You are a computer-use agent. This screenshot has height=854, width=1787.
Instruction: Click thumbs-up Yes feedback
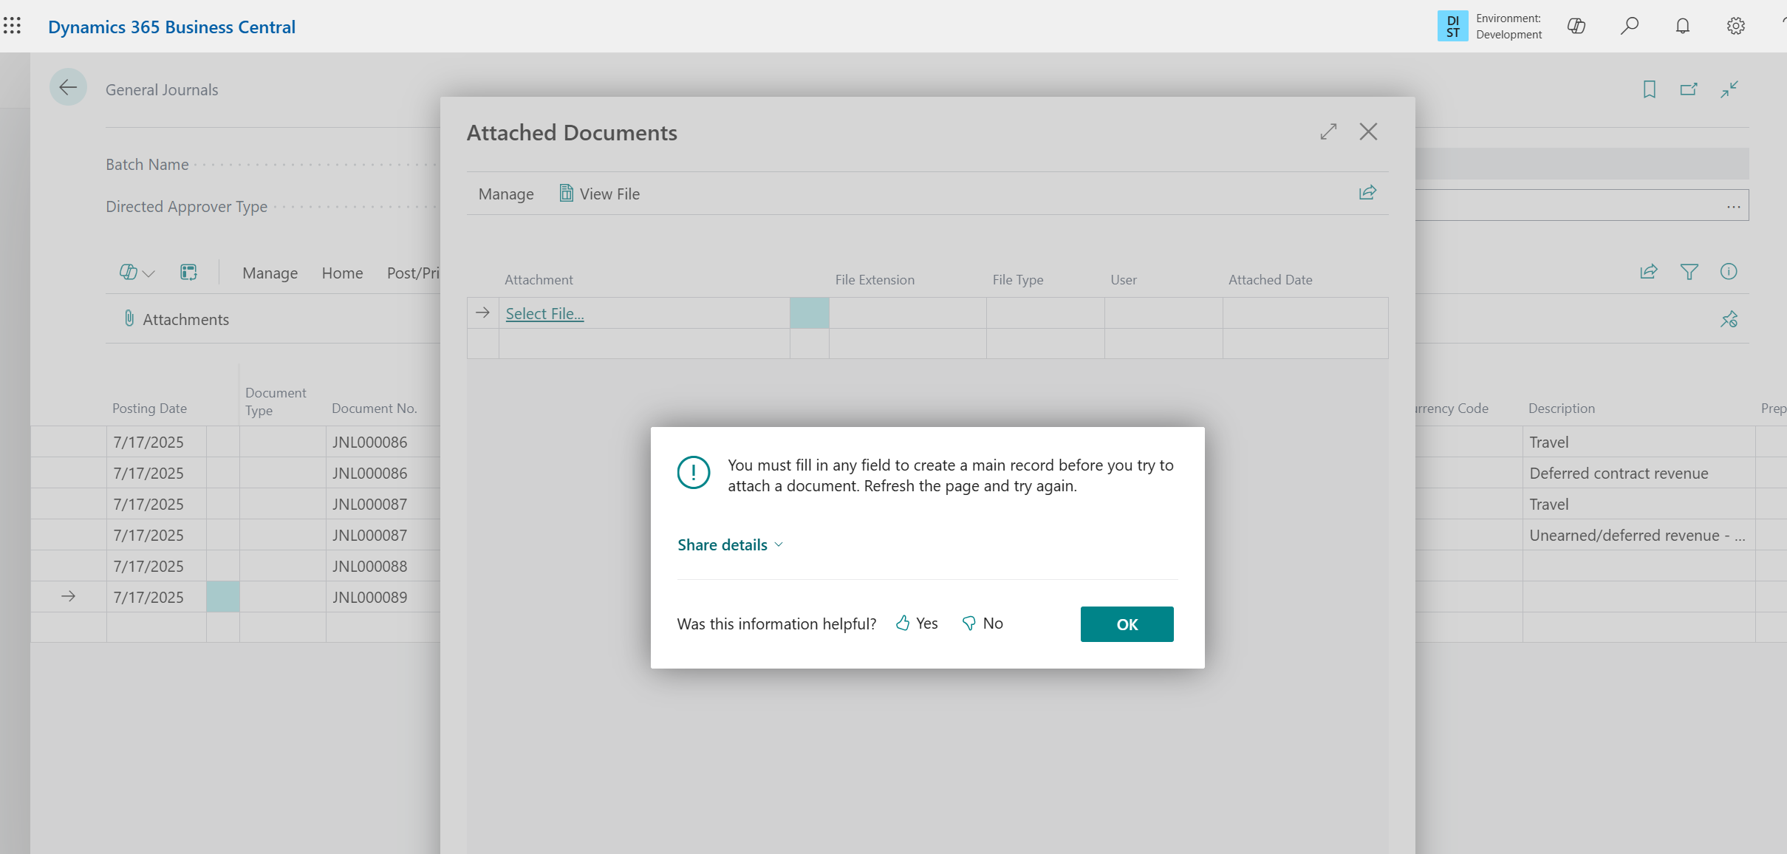point(917,624)
